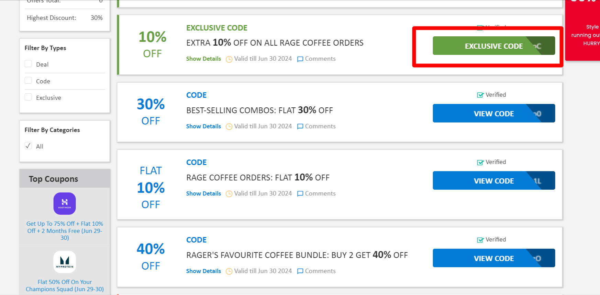Click View Code for best-selling combos
Screen dimensions: 600x295
(493, 114)
